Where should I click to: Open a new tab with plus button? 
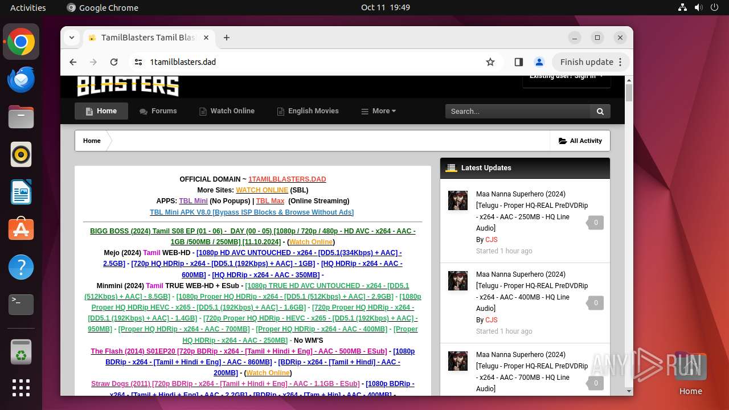(227, 38)
